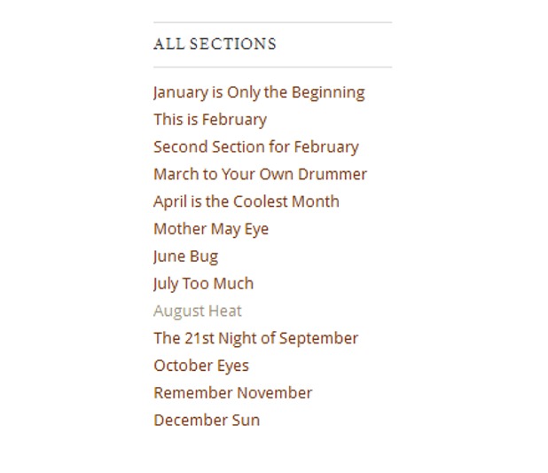Screen dimensions: 548x473
Task: Click the "ALL SECTIONS" heading
Action: pyautogui.click(x=215, y=44)
